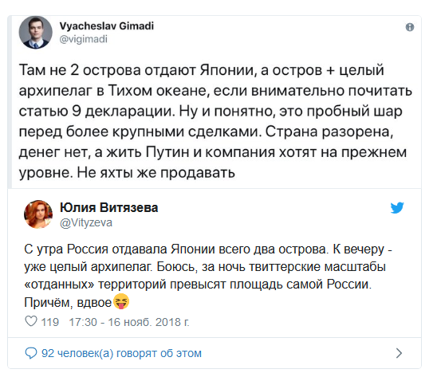Visit the @vigimadi handle

[x=84, y=39]
